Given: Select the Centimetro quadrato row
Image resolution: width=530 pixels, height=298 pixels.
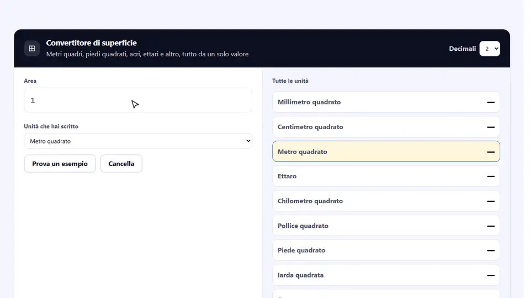Looking at the screenshot, I should point(386,127).
